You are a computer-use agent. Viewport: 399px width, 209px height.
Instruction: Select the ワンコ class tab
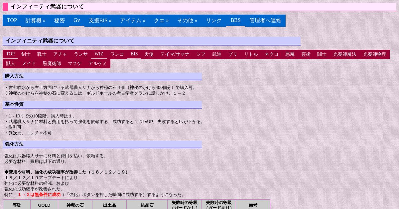[x=117, y=54]
